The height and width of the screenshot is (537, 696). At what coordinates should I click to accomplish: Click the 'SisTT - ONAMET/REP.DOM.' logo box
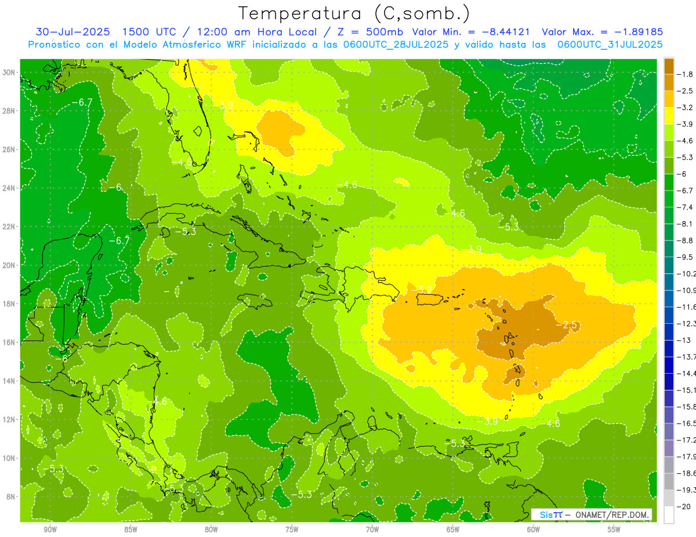(593, 514)
